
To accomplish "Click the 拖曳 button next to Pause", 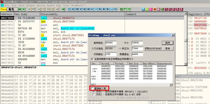I will coord(12,9).
